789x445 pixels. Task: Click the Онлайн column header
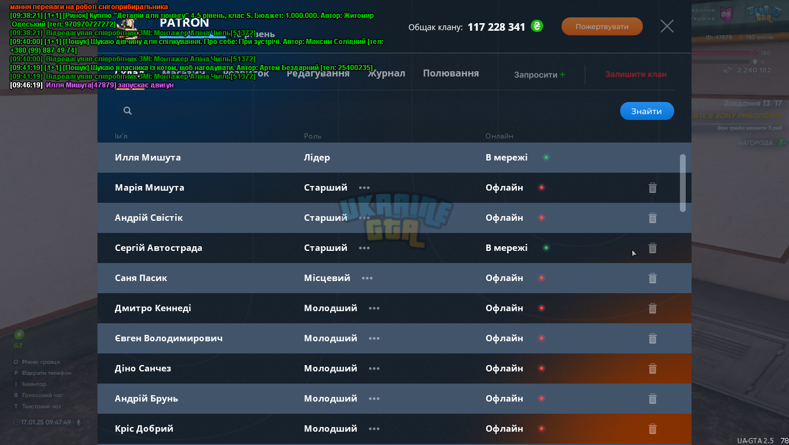coord(500,136)
